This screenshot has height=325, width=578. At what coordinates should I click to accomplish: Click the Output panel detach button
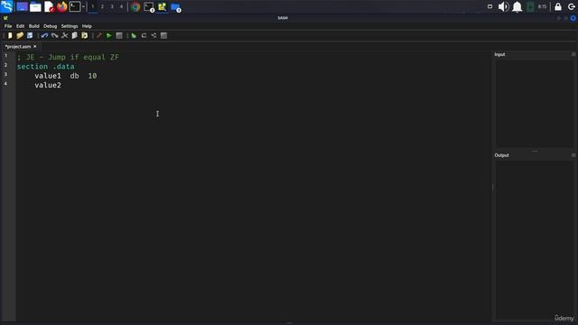[573, 155]
